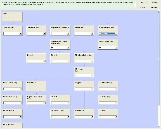Screen dimensions: 161x129
Task: Expand the CR Motor dropdown arrow
Action: click(x=116, y=117)
